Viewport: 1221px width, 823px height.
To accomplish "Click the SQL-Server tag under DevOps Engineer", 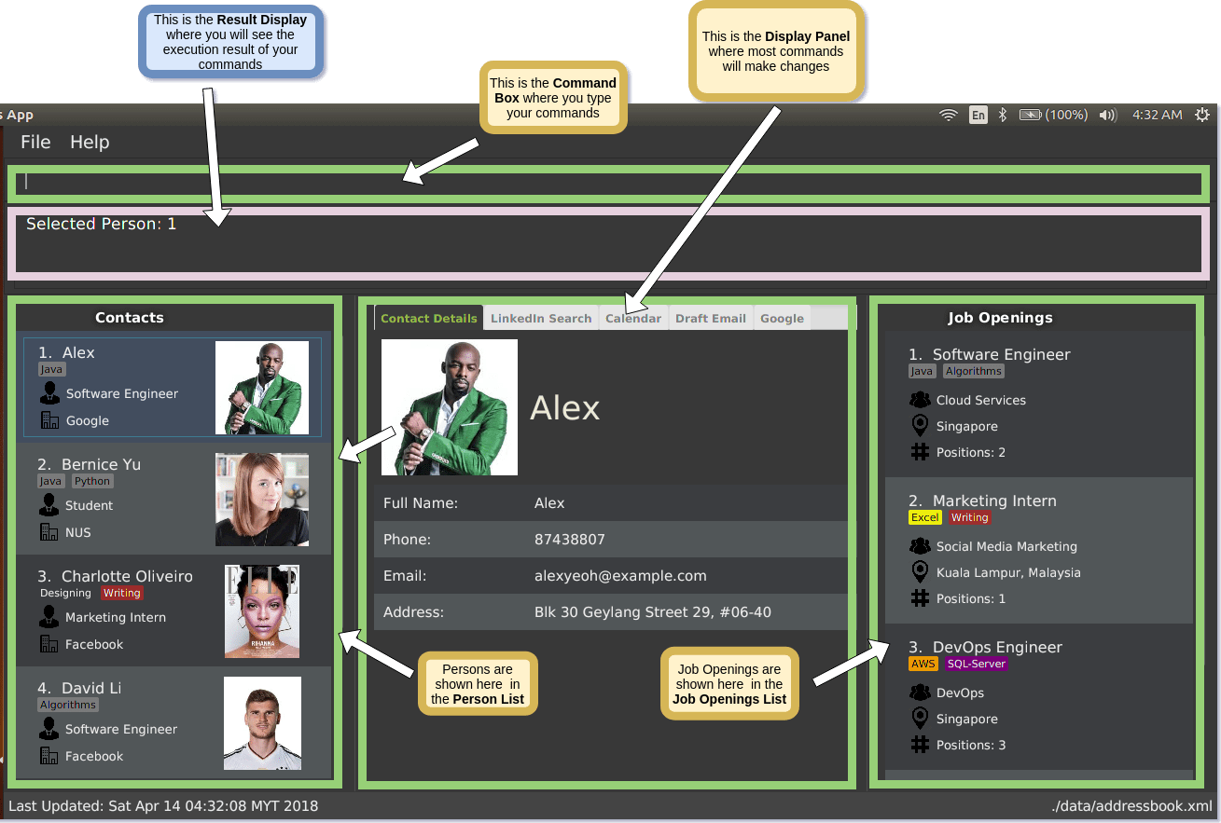I will (x=976, y=664).
